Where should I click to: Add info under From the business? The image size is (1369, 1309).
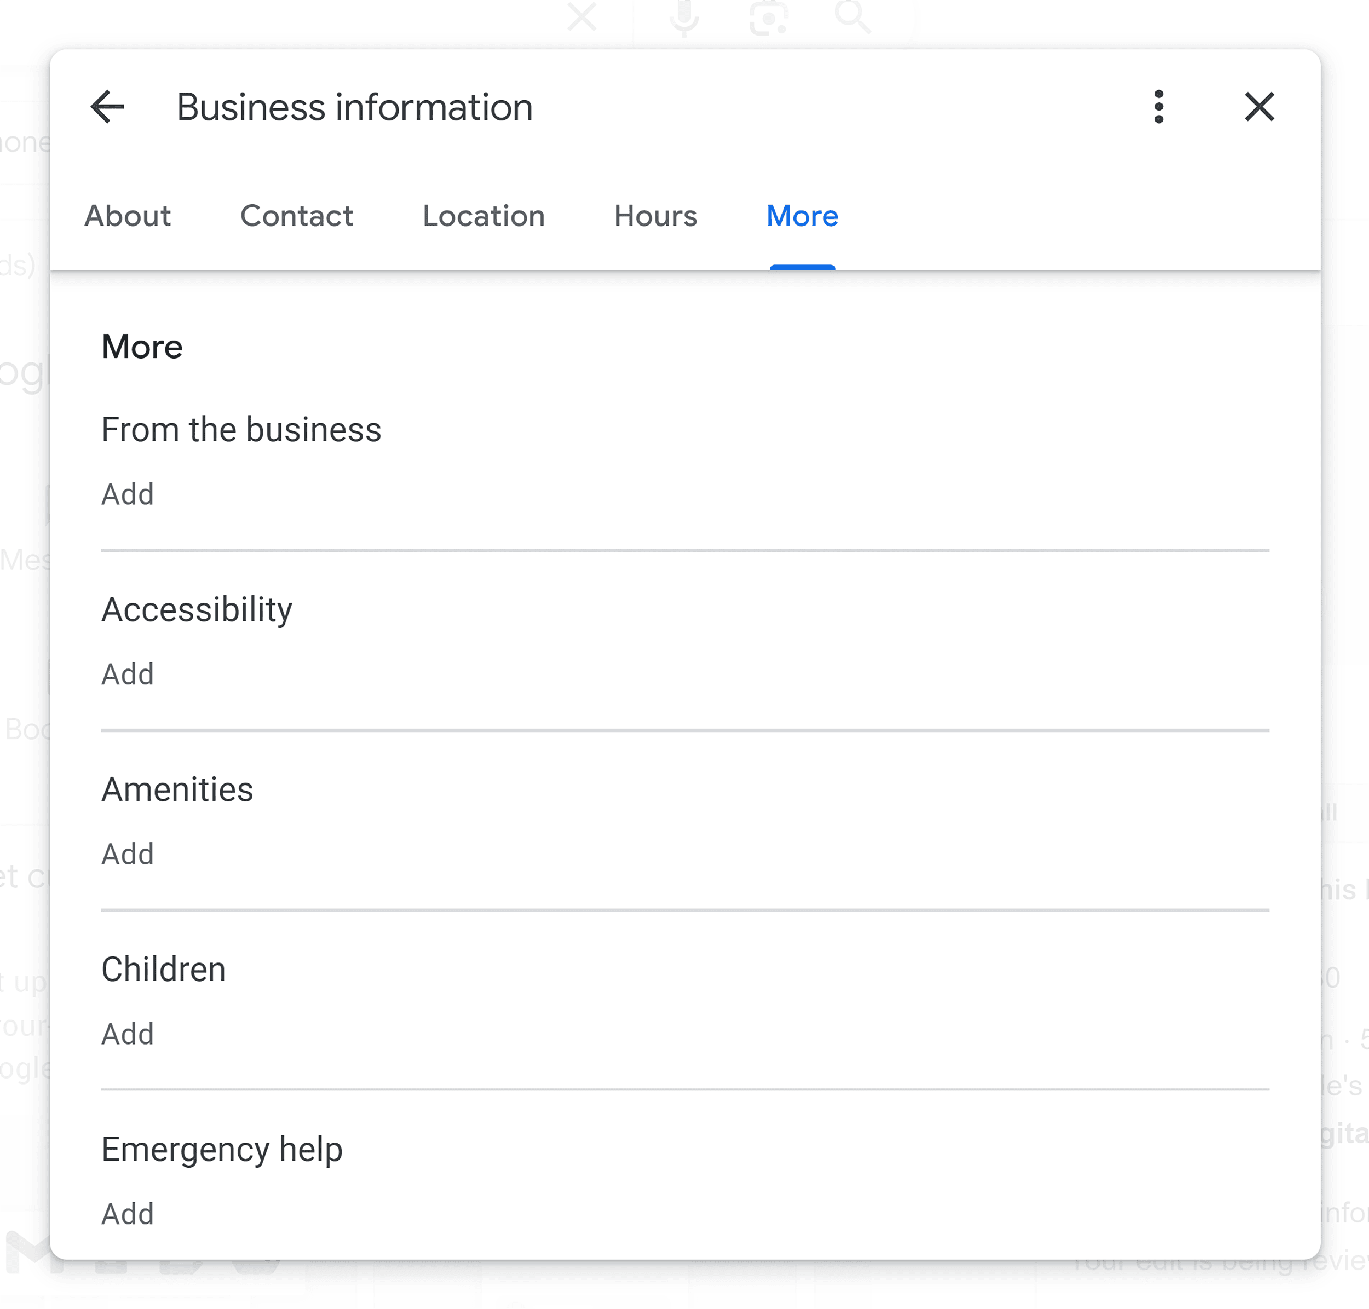coord(126,493)
